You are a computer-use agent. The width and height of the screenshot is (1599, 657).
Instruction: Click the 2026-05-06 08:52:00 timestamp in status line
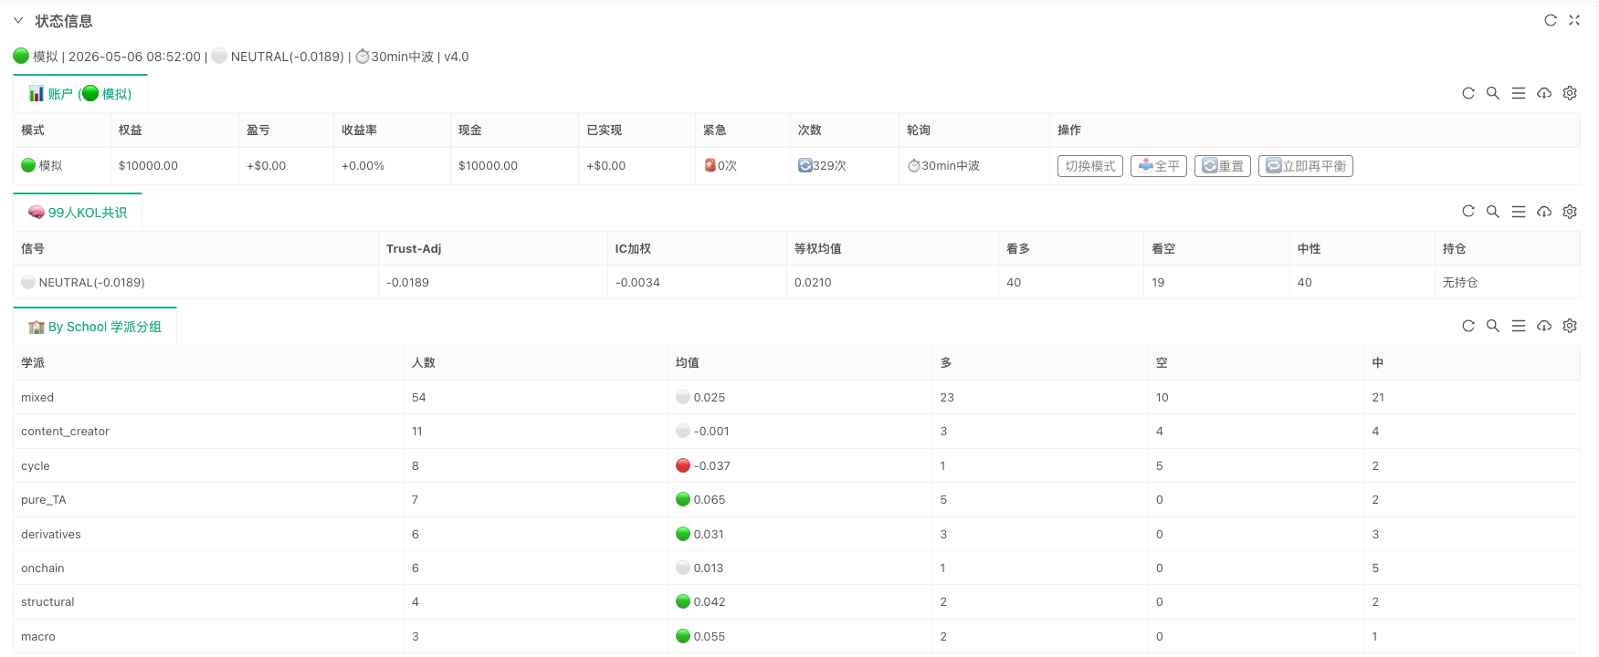tap(134, 57)
